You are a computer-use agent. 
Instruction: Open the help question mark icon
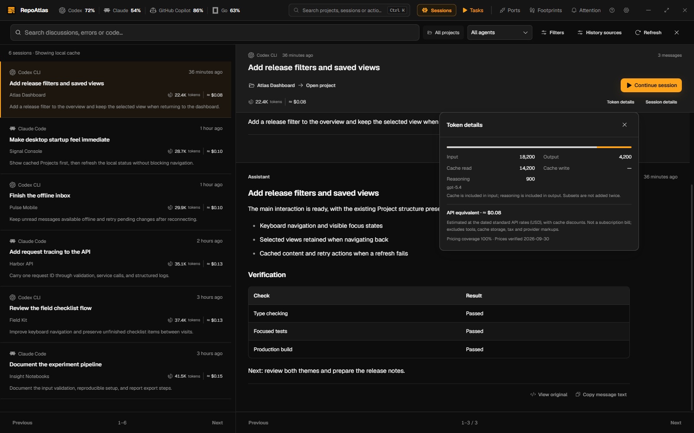(x=612, y=10)
